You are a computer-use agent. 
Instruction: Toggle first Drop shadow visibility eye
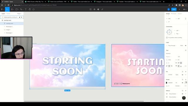(182, 94)
